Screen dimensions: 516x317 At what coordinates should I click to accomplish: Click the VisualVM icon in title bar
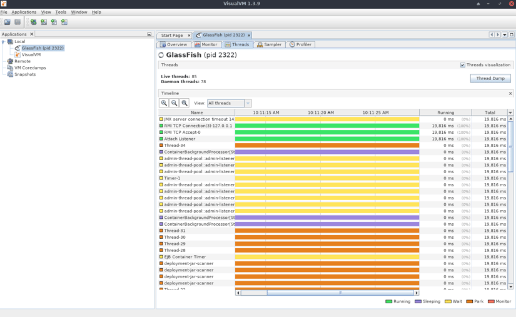click(x=3, y=4)
